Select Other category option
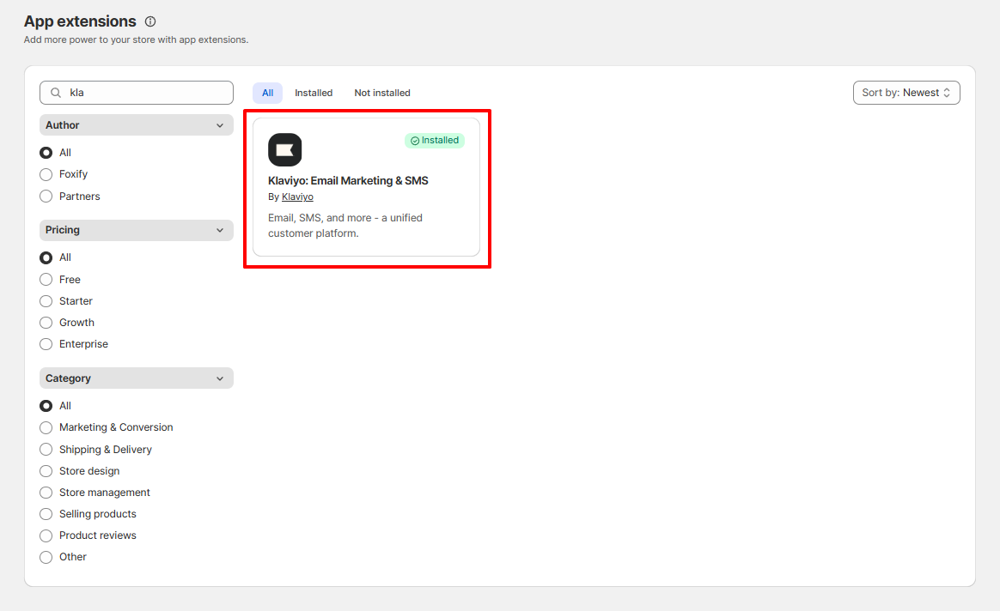This screenshot has width=1000, height=611. point(46,558)
